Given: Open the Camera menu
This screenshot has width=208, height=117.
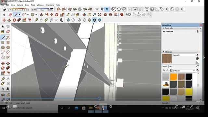Looking at the screenshot, I should 20,5.
